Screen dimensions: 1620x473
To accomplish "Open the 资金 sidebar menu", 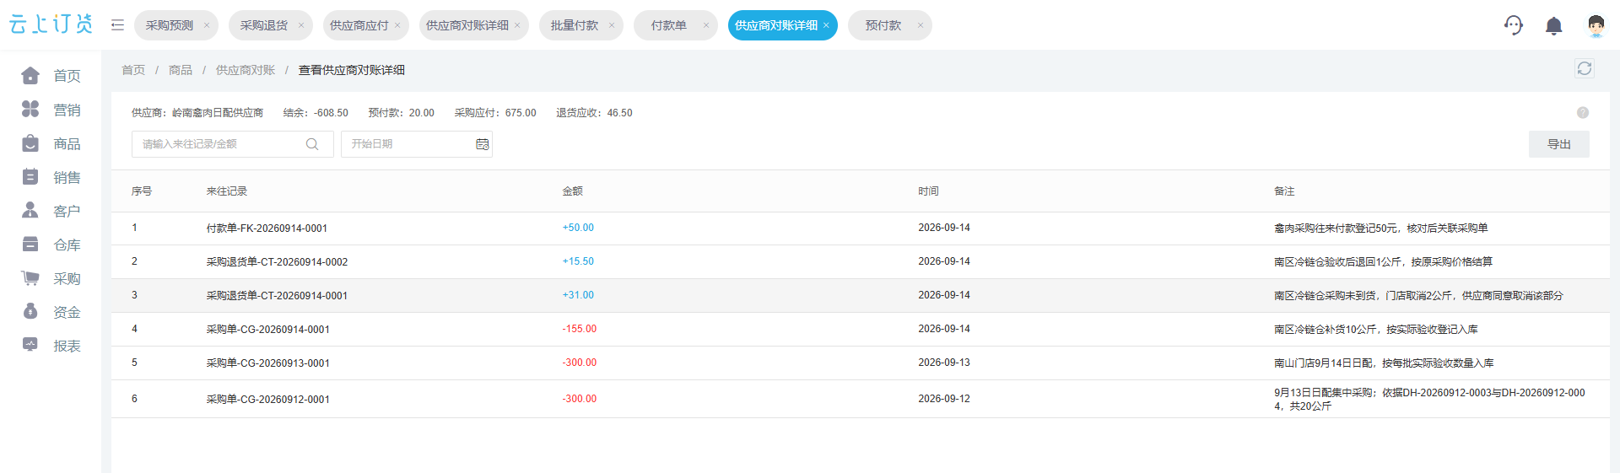I will point(51,312).
